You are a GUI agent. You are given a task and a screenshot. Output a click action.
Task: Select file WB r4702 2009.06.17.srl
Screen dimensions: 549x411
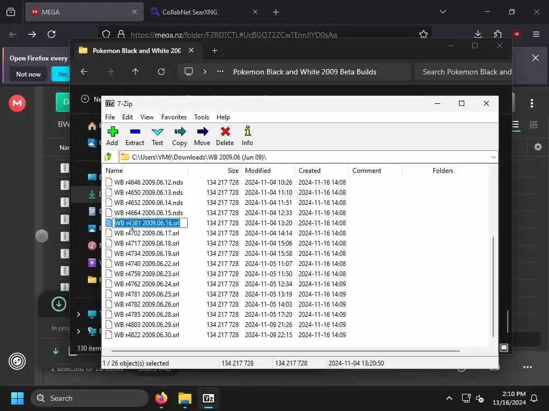pos(146,233)
